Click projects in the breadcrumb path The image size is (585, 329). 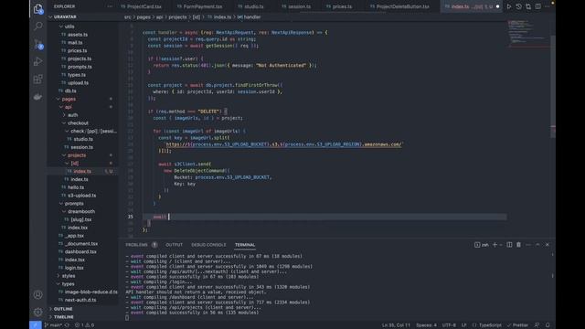click(177, 16)
